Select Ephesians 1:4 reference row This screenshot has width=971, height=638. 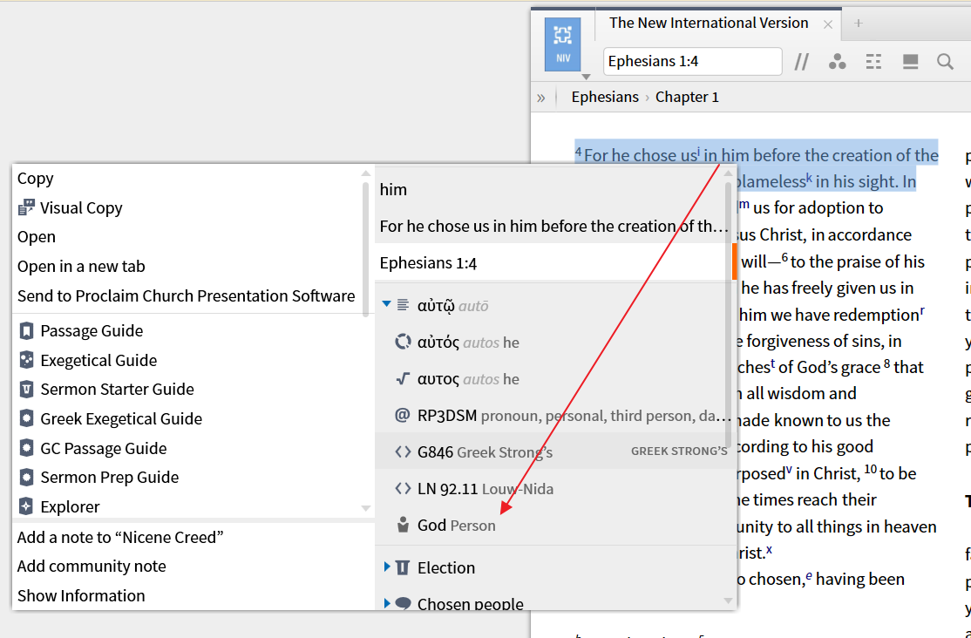tap(553, 262)
